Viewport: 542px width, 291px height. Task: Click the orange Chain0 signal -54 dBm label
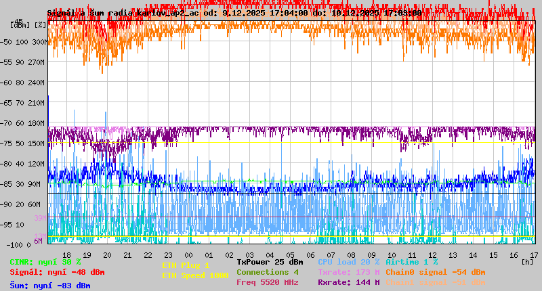click(435, 272)
